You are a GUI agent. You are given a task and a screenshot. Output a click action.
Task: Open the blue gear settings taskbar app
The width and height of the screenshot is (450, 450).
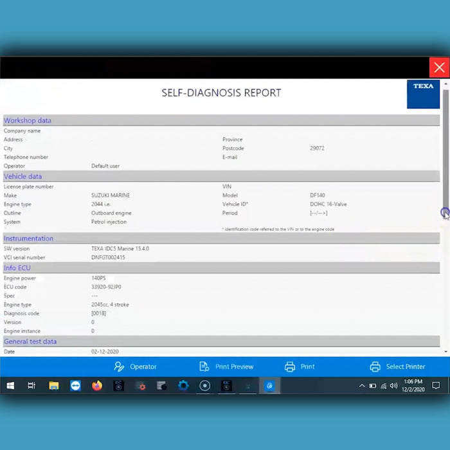[183, 386]
